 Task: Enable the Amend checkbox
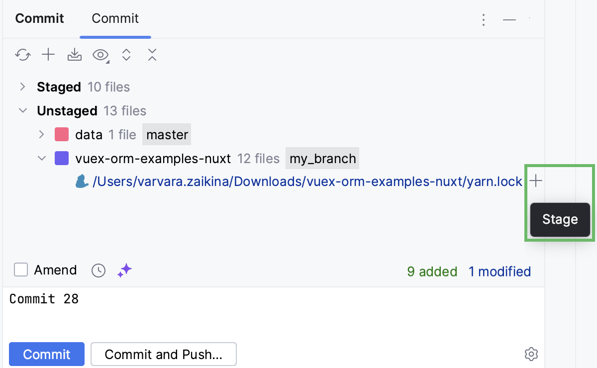click(x=20, y=270)
